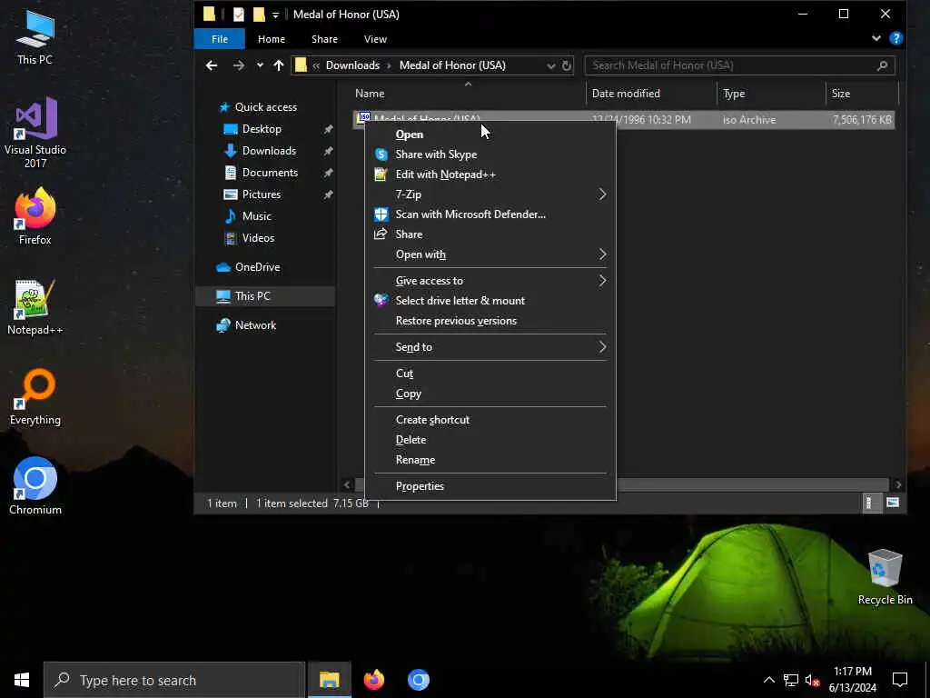Expand the Give access to submenu
The height and width of the screenshot is (698, 930).
490,281
